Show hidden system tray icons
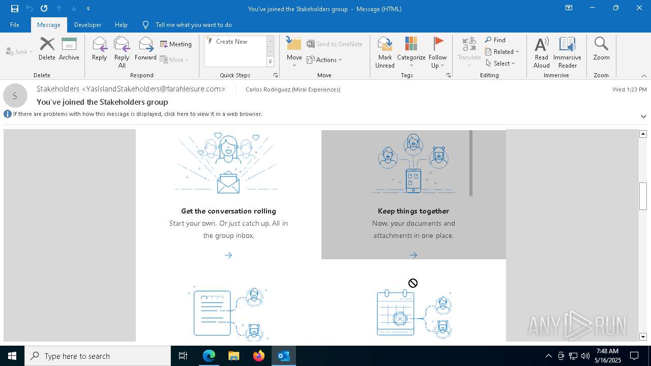Image resolution: width=651 pixels, height=366 pixels. pos(548,356)
